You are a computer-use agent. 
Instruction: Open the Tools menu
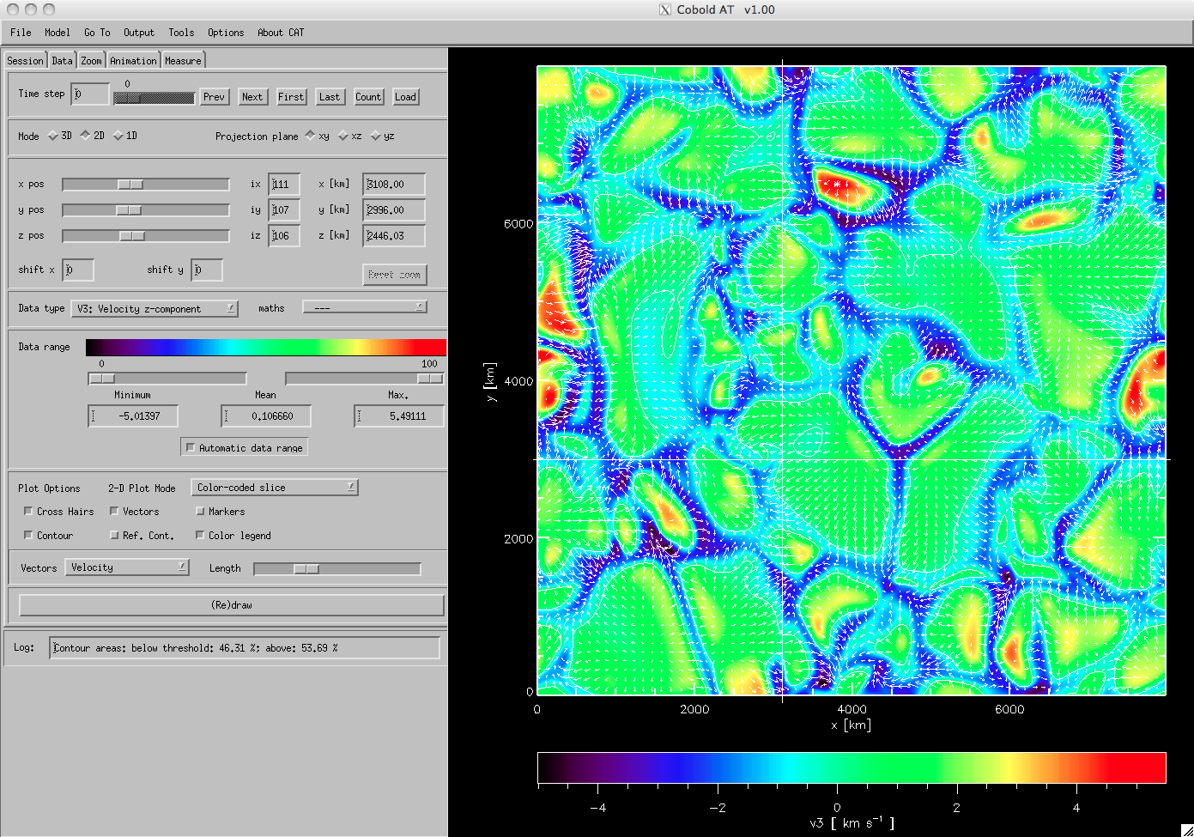181,33
